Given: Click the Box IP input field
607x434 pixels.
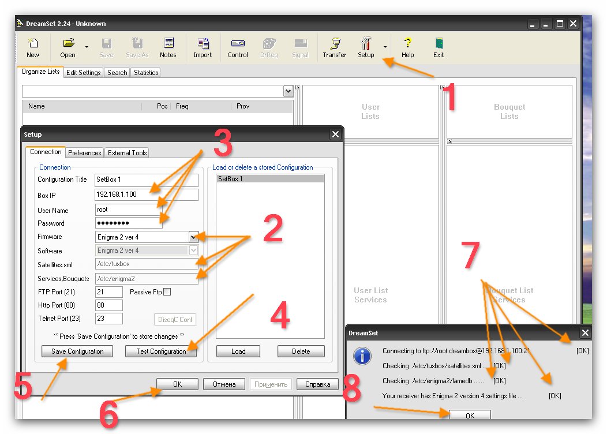Looking at the screenshot, I should pyautogui.click(x=147, y=194).
